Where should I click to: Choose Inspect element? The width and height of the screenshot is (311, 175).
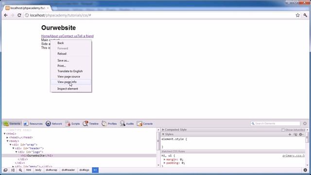71,88
